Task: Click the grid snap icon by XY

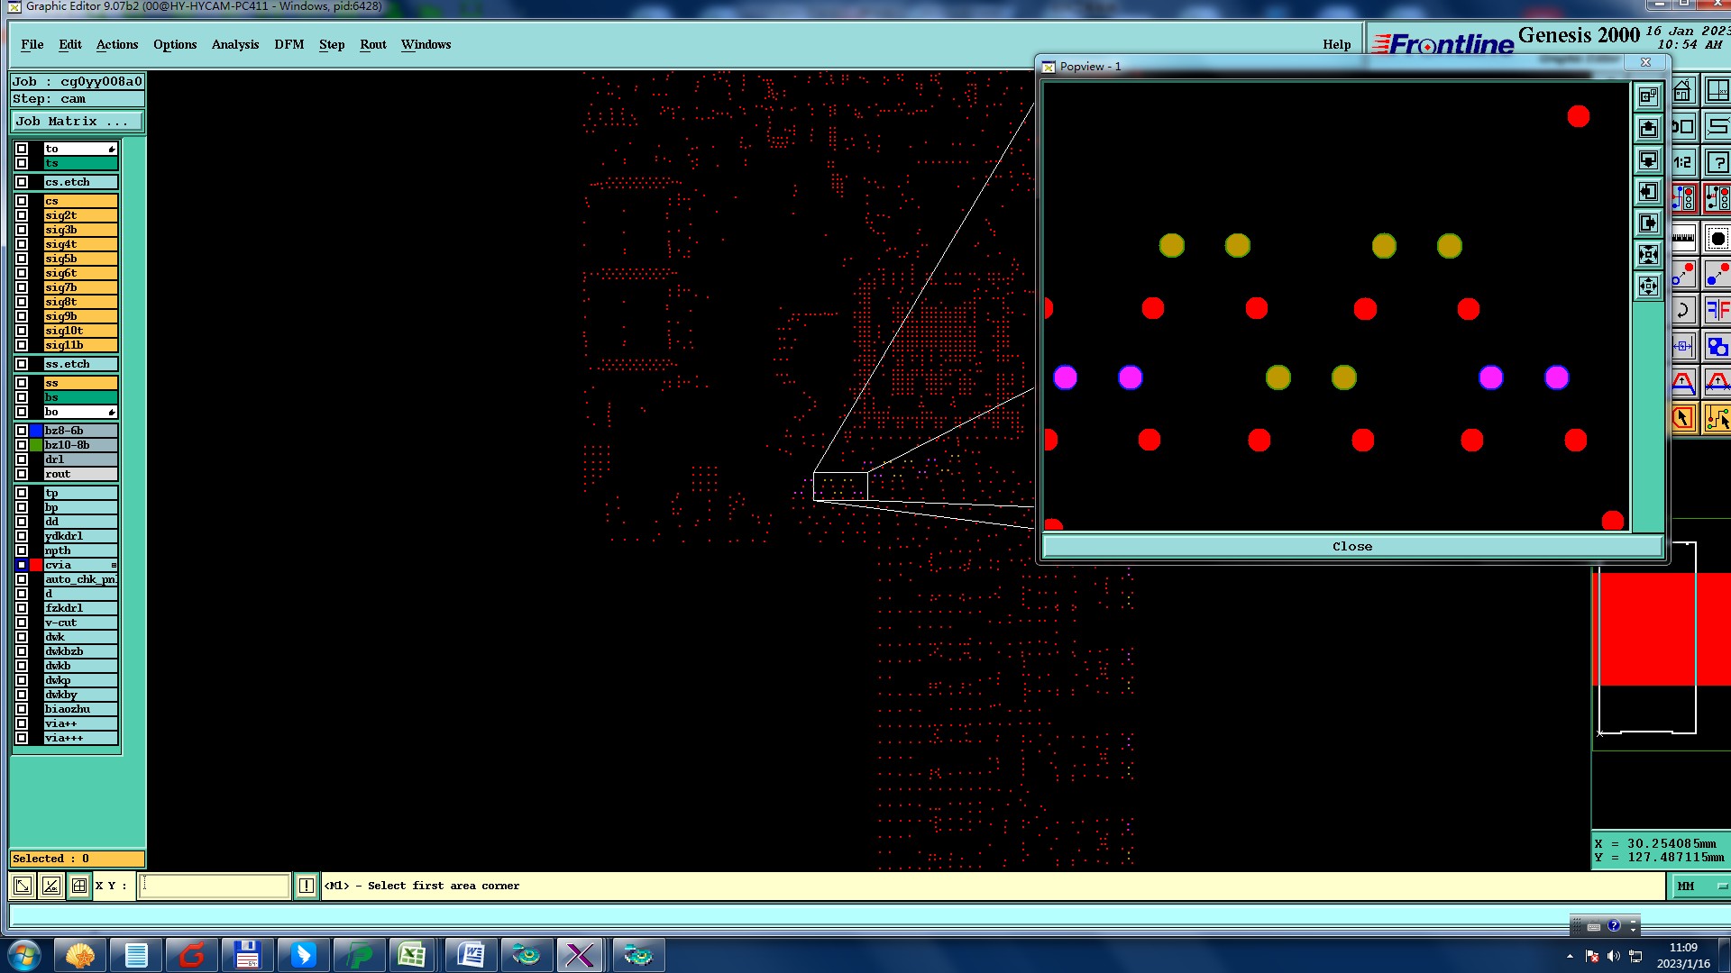Action: click(79, 886)
